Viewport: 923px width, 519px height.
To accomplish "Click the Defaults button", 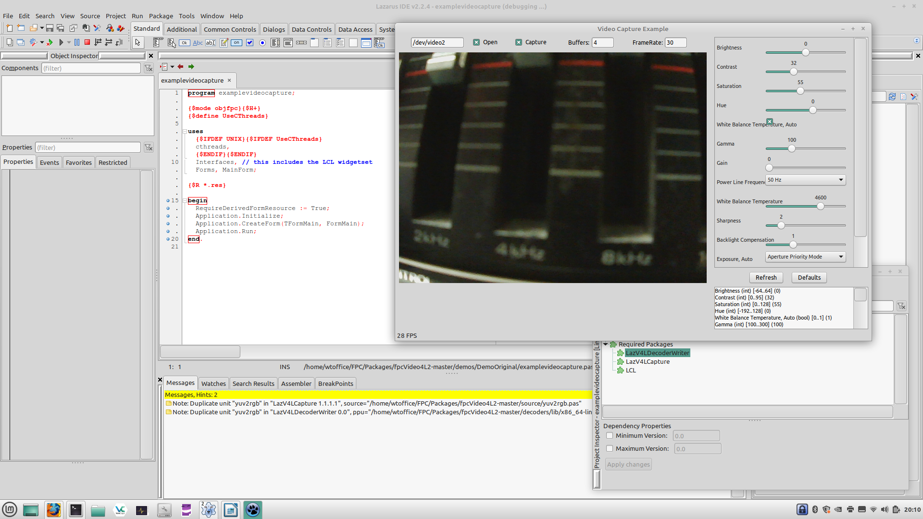I will [809, 277].
